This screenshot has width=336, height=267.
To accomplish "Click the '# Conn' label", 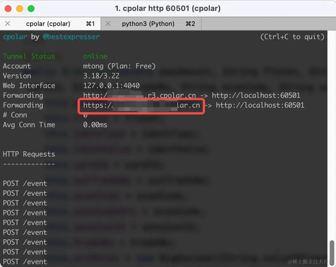I will pyautogui.click(x=15, y=115).
